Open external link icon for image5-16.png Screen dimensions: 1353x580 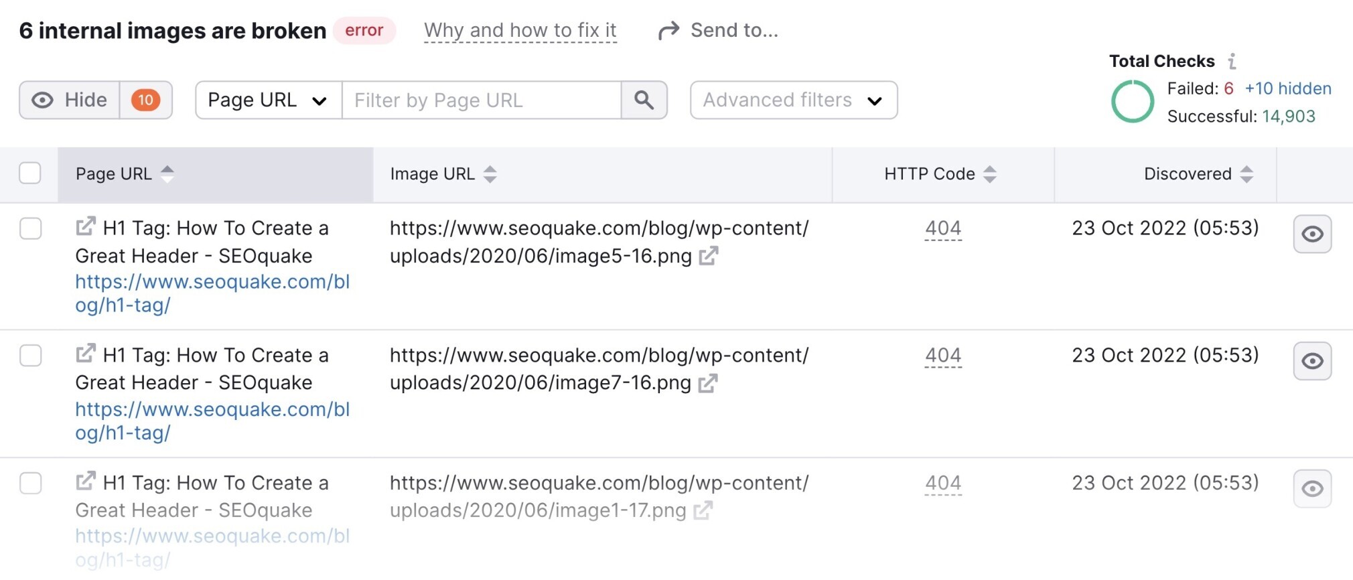coord(709,256)
